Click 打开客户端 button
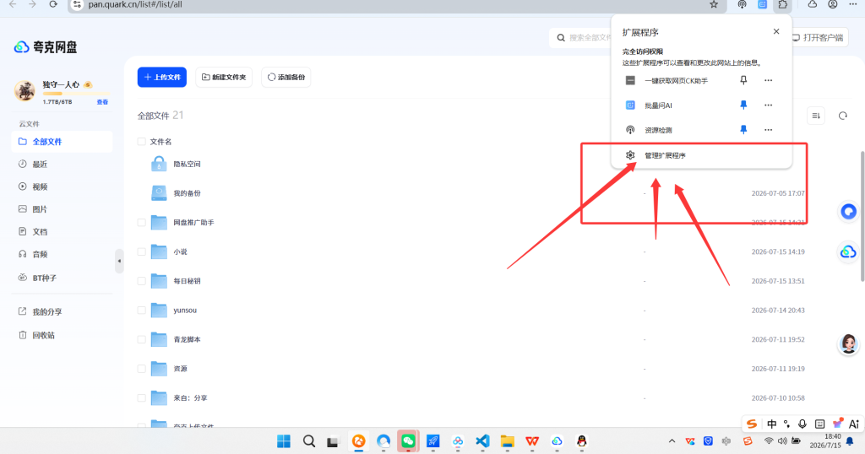The height and width of the screenshot is (454, 865). click(x=818, y=37)
